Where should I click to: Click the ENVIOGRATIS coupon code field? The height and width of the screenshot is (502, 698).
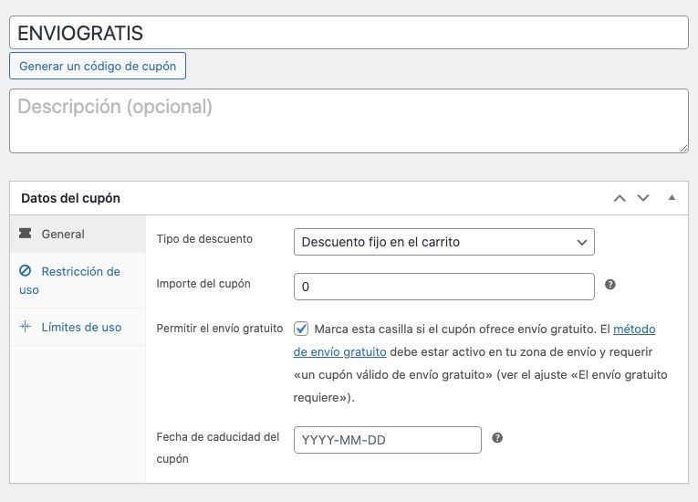[x=349, y=33]
